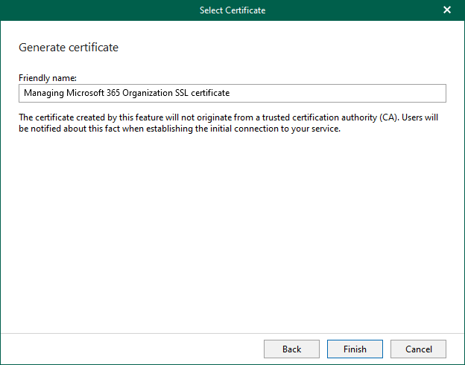Go to previous step with Back button

click(291, 349)
